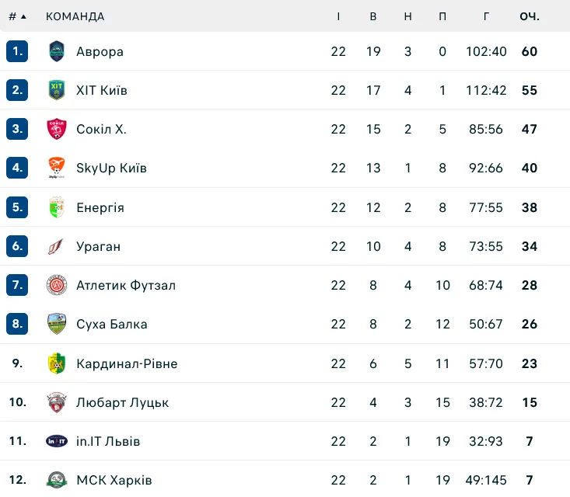This screenshot has width=570, height=497.
Task: Sort table by rank number column
Action: click(x=17, y=16)
